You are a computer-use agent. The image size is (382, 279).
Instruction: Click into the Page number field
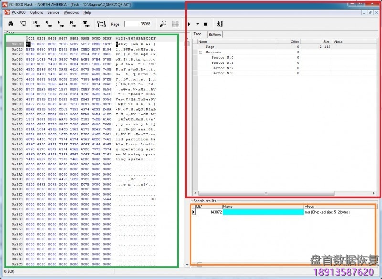(x=138, y=23)
